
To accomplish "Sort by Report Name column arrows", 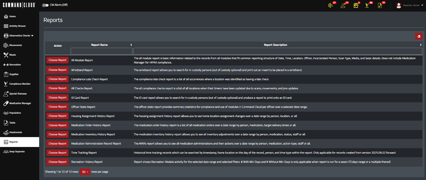I will tap(131, 45).
